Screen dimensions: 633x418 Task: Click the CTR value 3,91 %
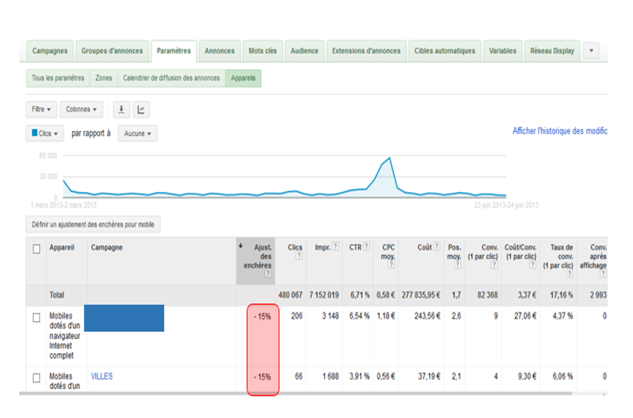(359, 376)
